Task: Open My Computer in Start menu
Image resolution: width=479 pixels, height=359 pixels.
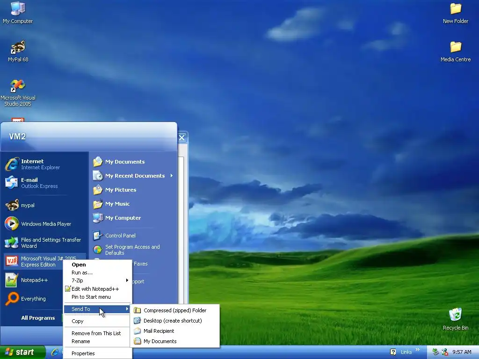Action: point(133,218)
